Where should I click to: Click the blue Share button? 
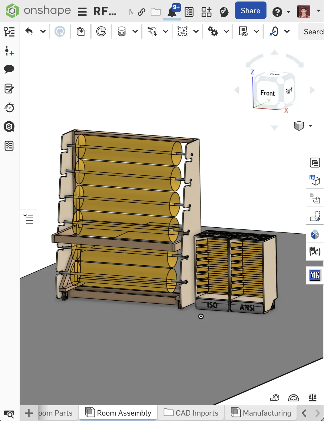pos(250,11)
